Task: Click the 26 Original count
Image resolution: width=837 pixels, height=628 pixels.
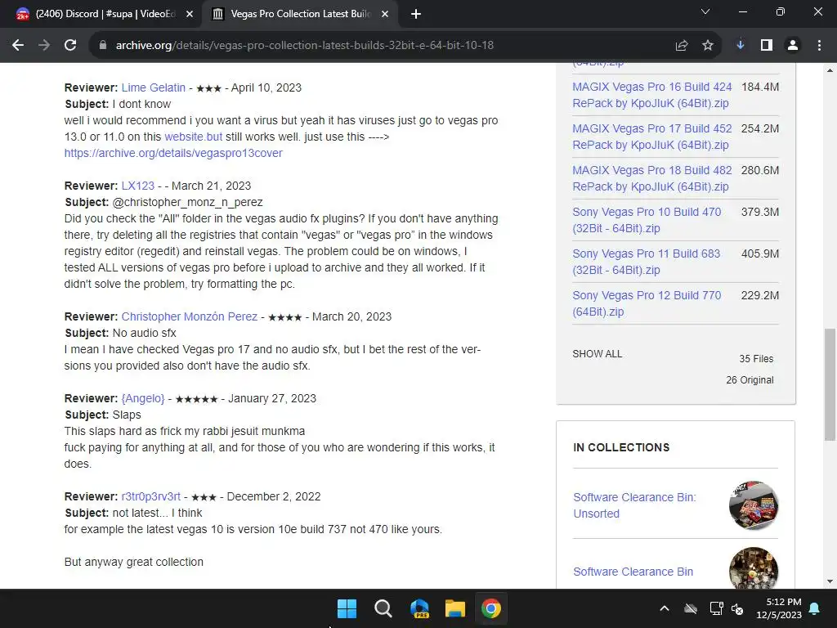Action: pos(750,380)
